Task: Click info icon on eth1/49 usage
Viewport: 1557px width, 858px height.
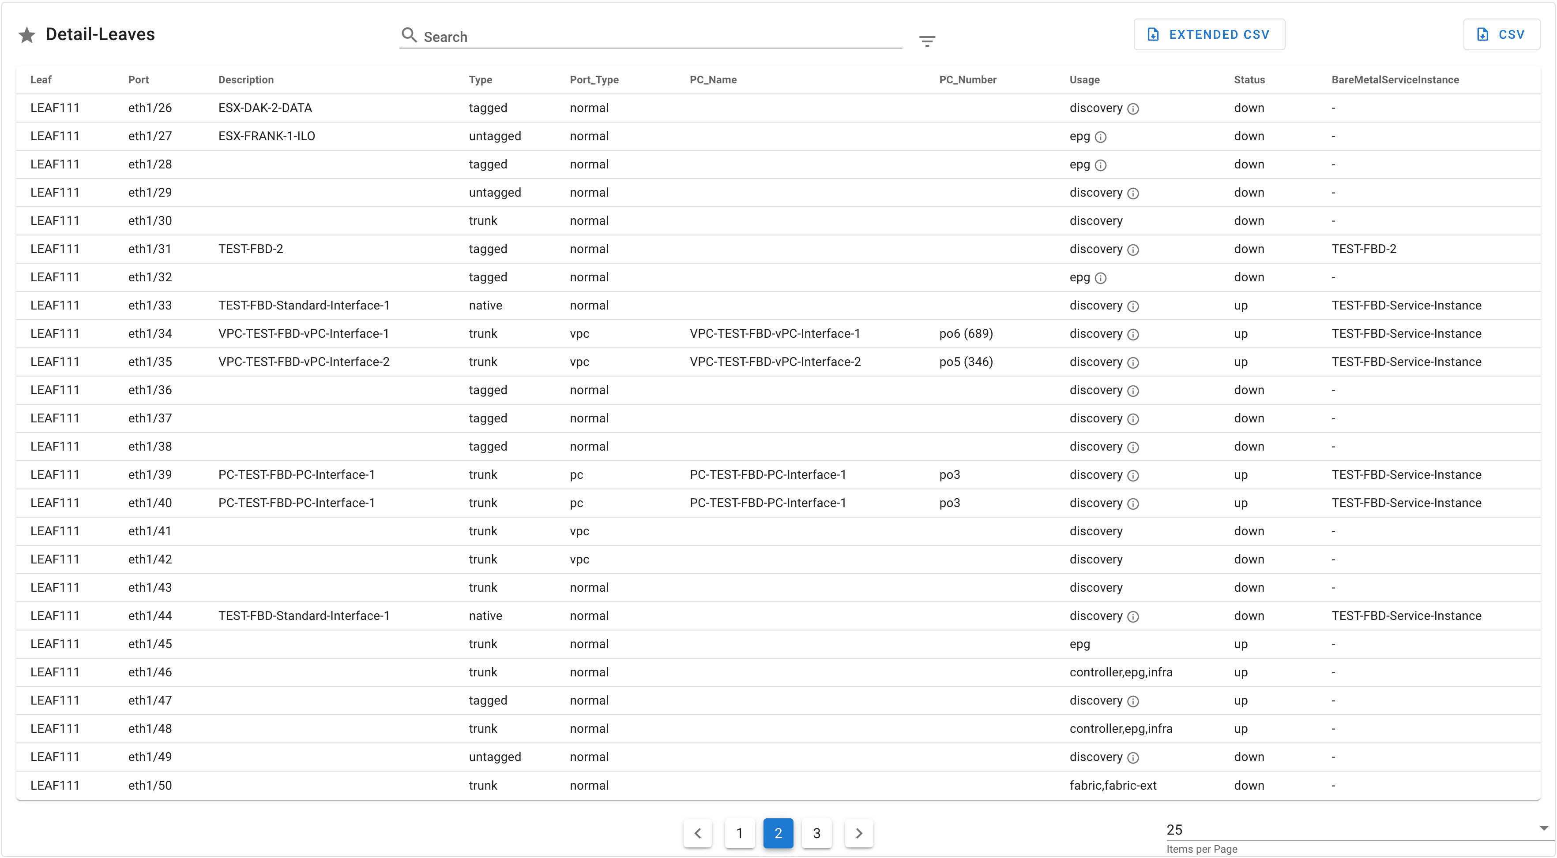Action: [1133, 758]
